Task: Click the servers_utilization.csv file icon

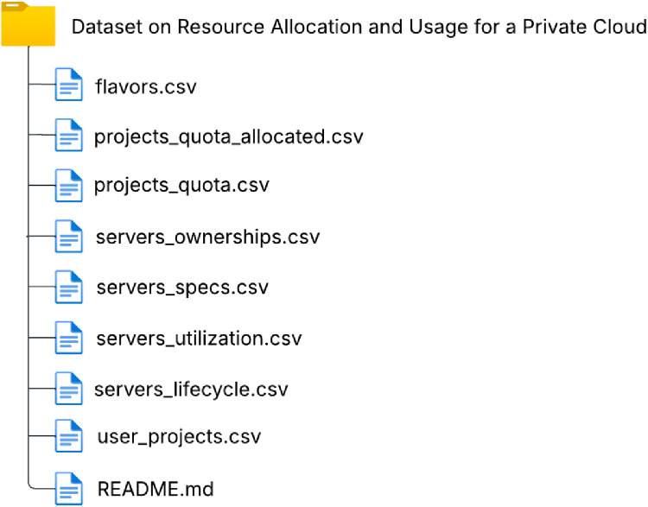Action: [68, 338]
